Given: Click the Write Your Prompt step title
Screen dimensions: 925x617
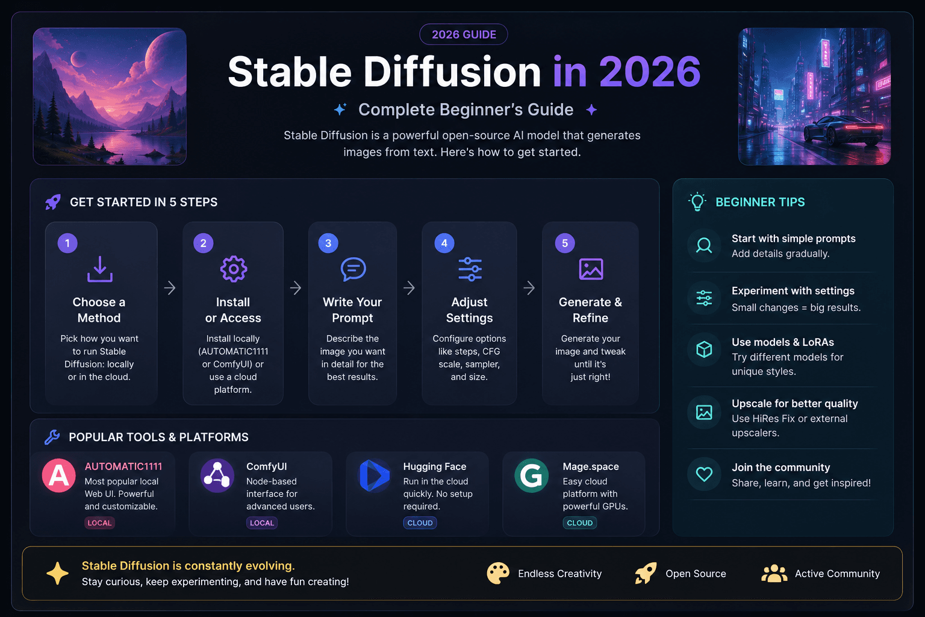Looking at the screenshot, I should click(x=352, y=310).
